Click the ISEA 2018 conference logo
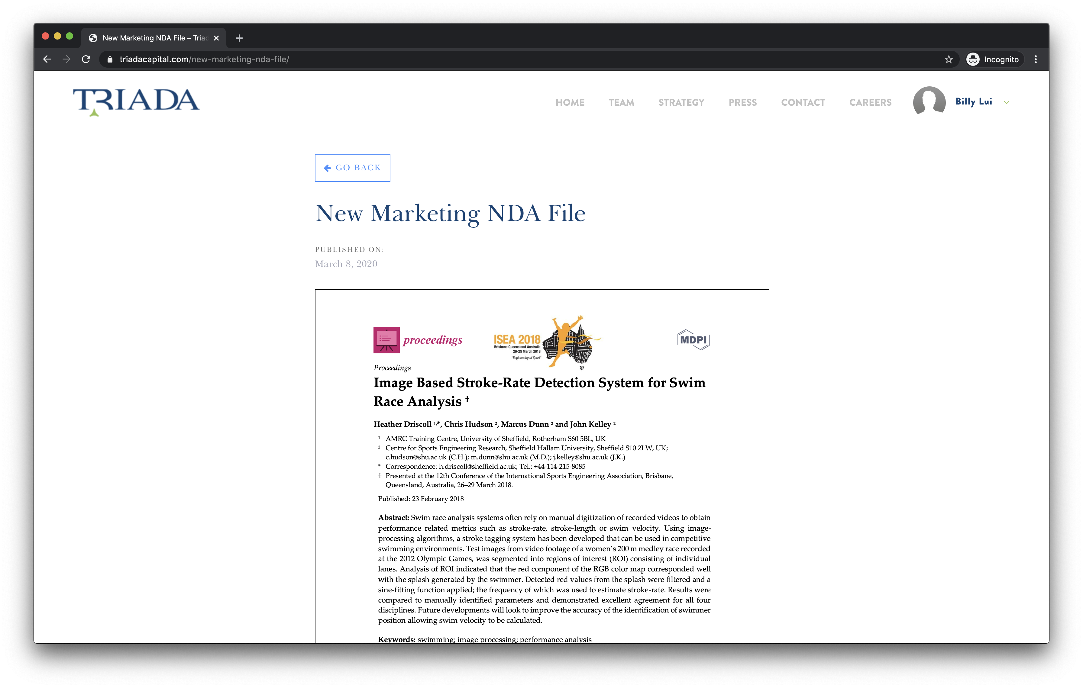Viewport: 1083px width, 688px height. [547, 342]
